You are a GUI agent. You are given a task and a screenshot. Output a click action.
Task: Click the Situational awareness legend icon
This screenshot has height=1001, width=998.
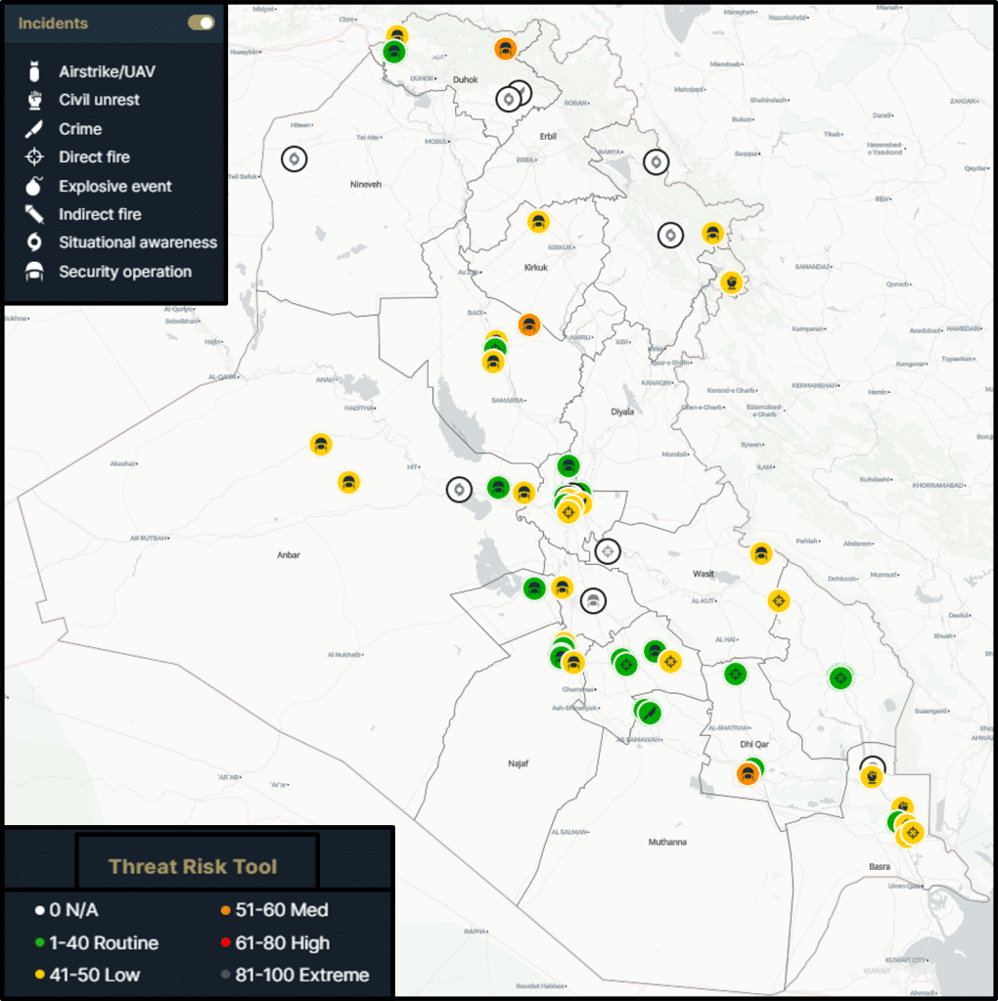point(35,242)
